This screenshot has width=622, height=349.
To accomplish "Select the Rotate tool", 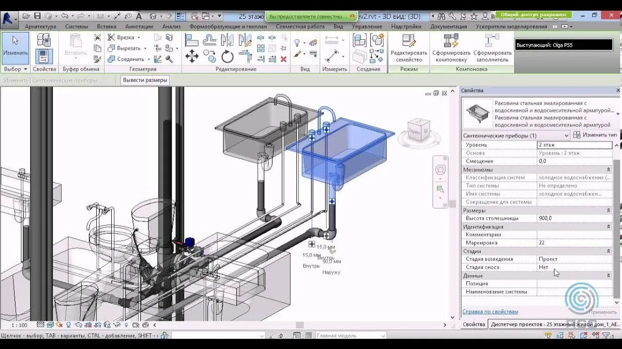I will coord(227,56).
